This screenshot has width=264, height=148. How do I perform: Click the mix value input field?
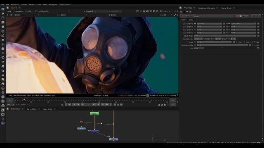[199, 48]
